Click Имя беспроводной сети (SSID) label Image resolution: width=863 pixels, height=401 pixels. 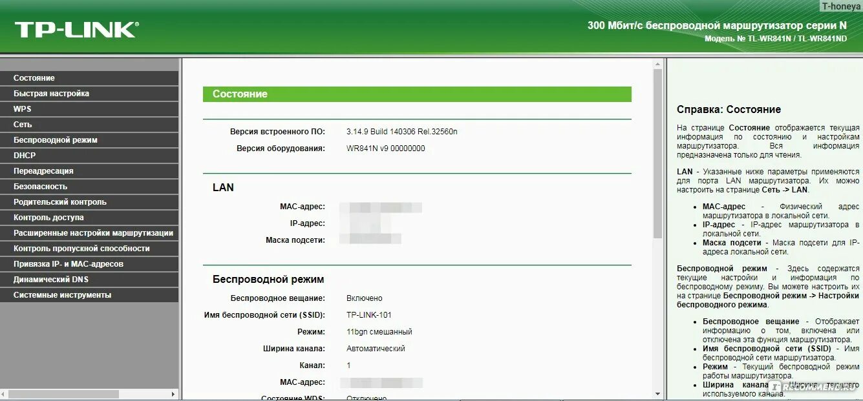(x=264, y=315)
